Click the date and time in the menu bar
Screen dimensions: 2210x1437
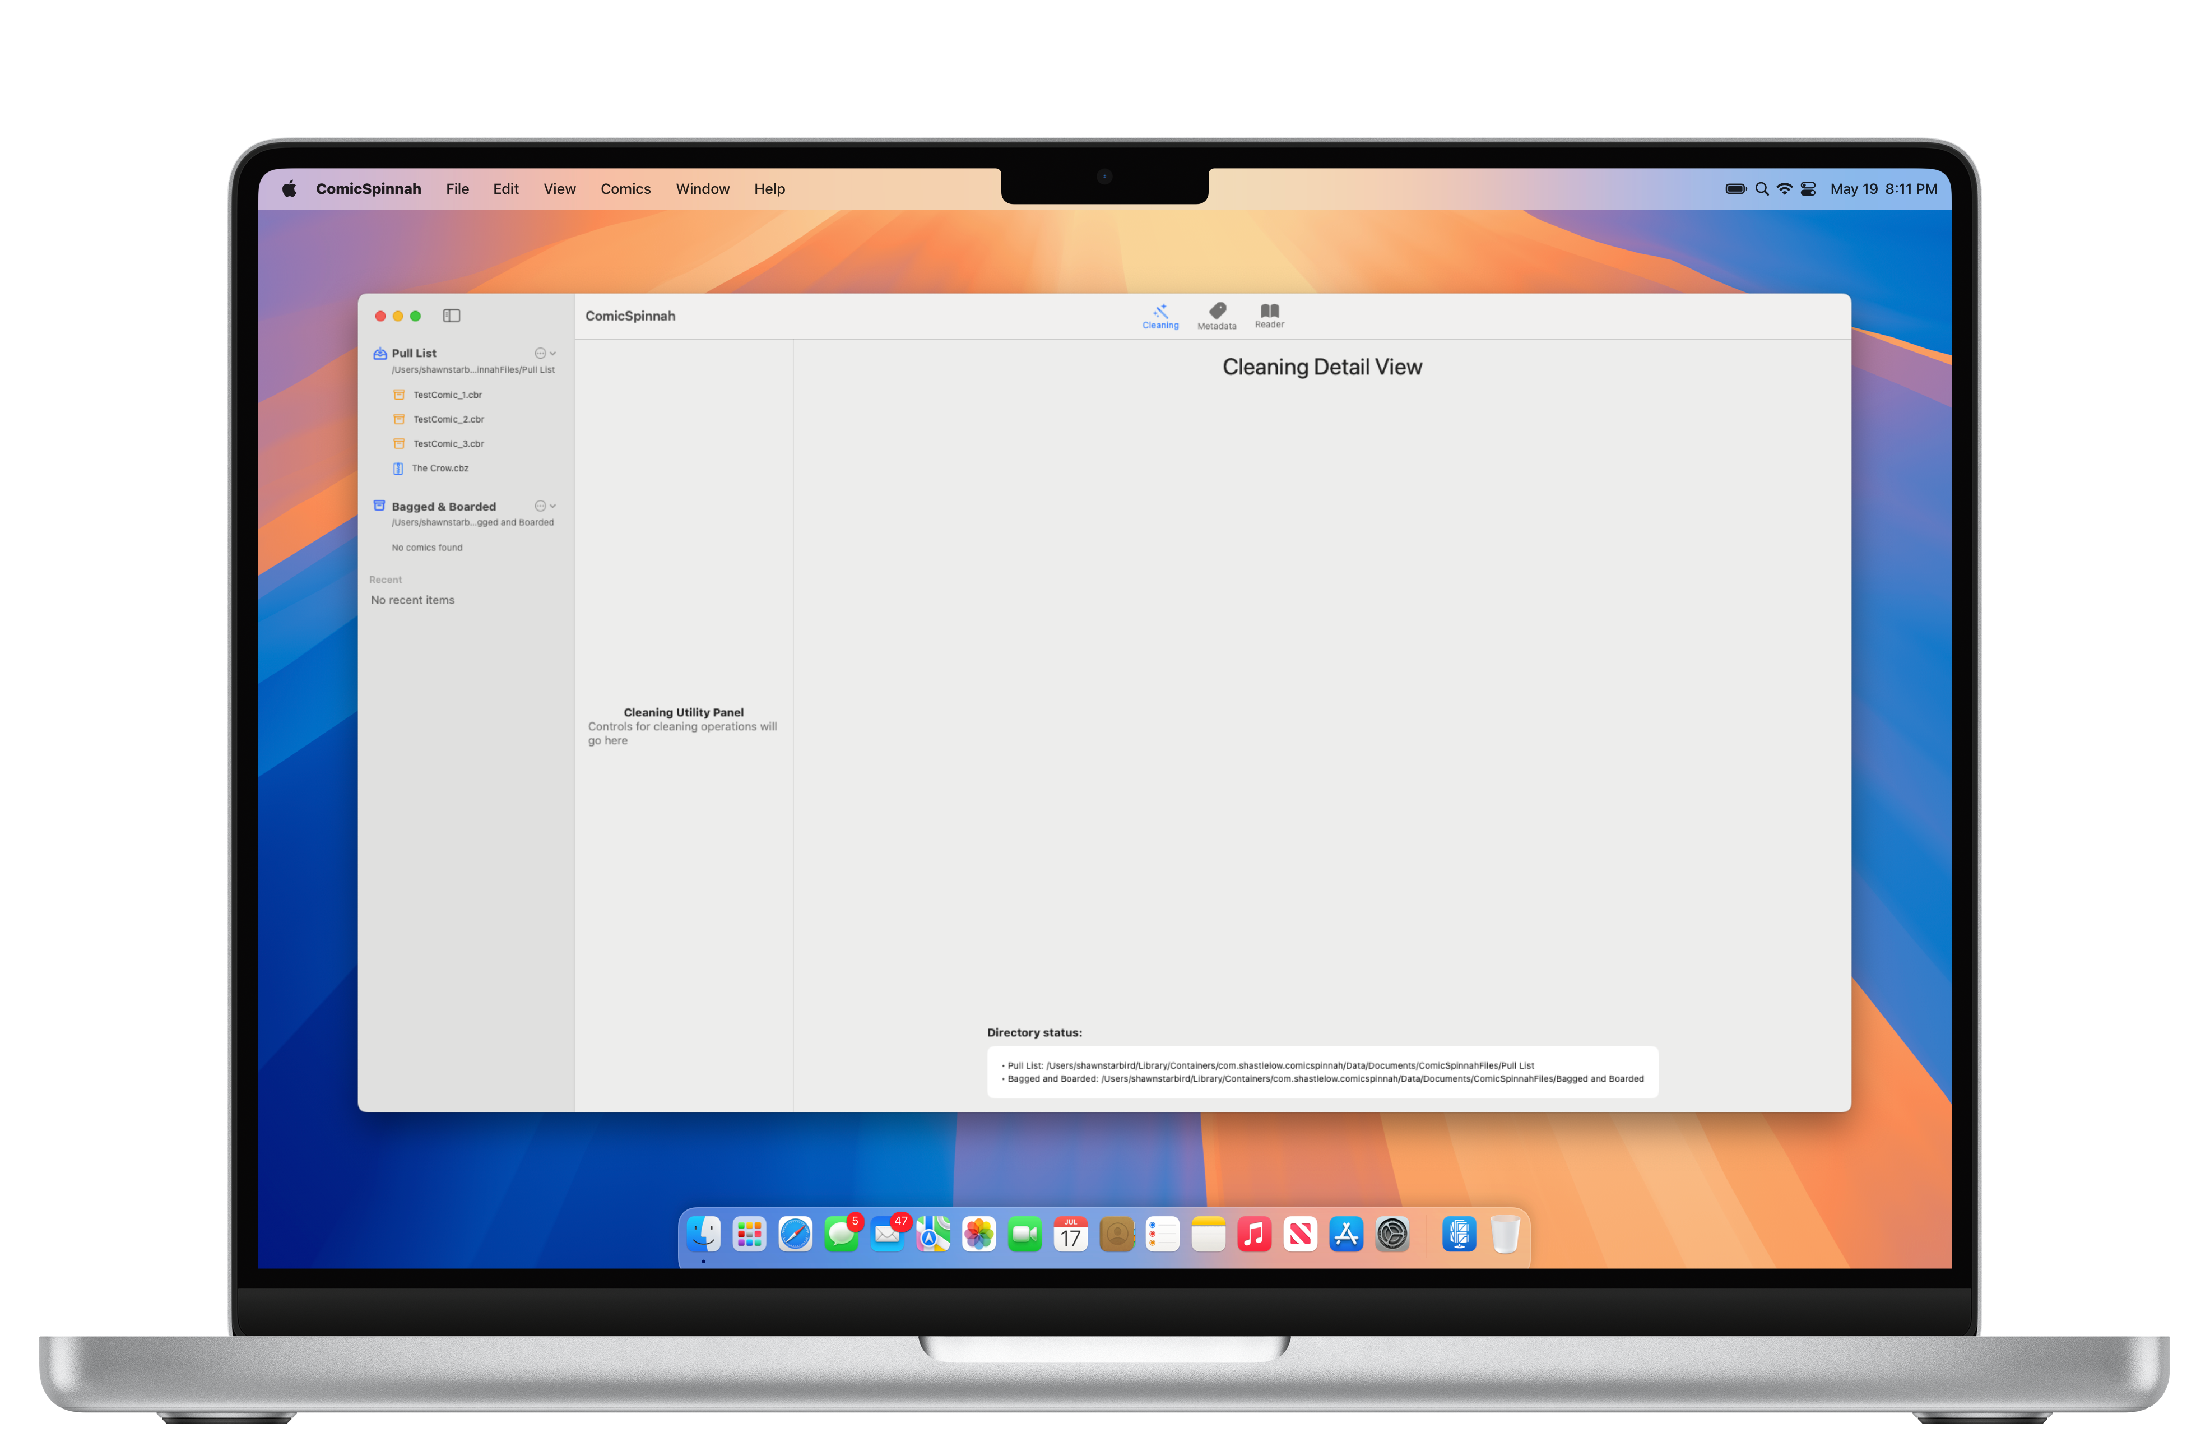pyautogui.click(x=1884, y=188)
